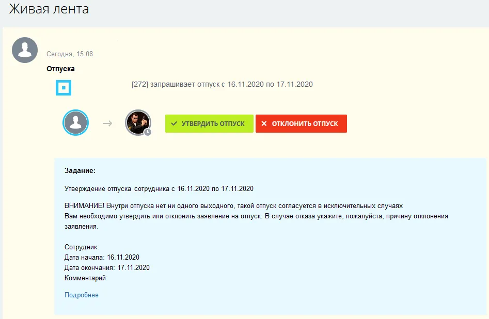Viewport: 489px width, 319px height.
Task: Open the approver's photo avatar
Action: pos(138,122)
